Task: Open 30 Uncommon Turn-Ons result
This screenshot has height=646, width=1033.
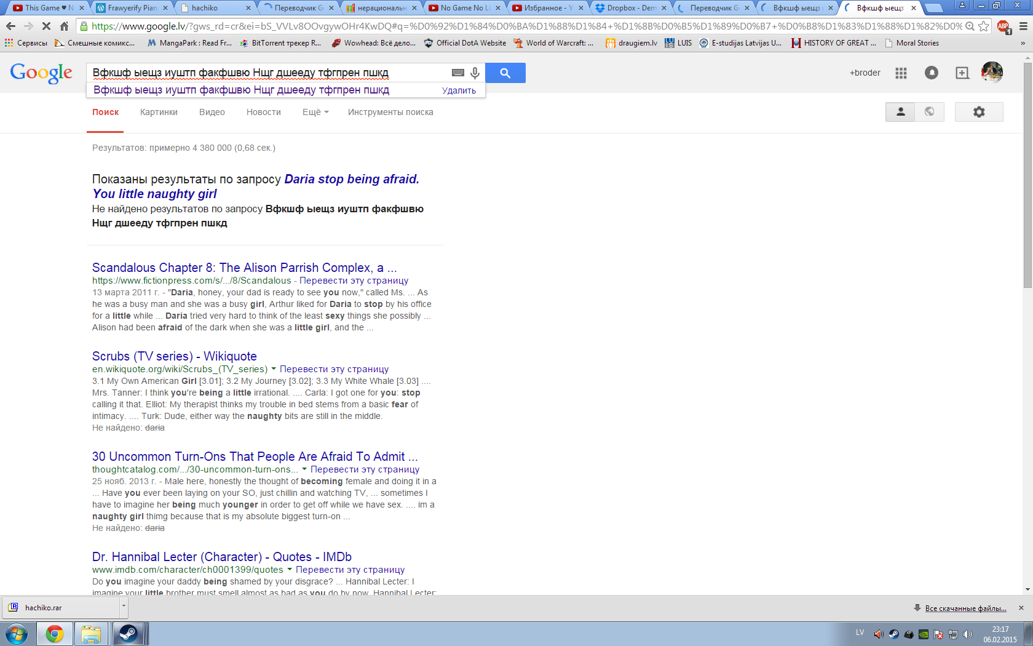Action: pyautogui.click(x=255, y=457)
